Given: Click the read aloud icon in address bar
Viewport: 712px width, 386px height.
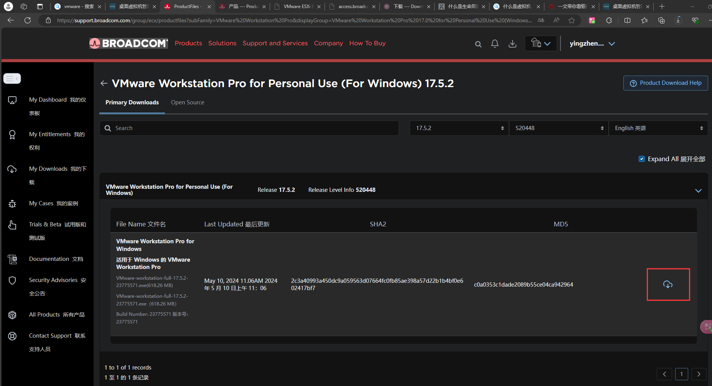Looking at the screenshot, I should [556, 20].
